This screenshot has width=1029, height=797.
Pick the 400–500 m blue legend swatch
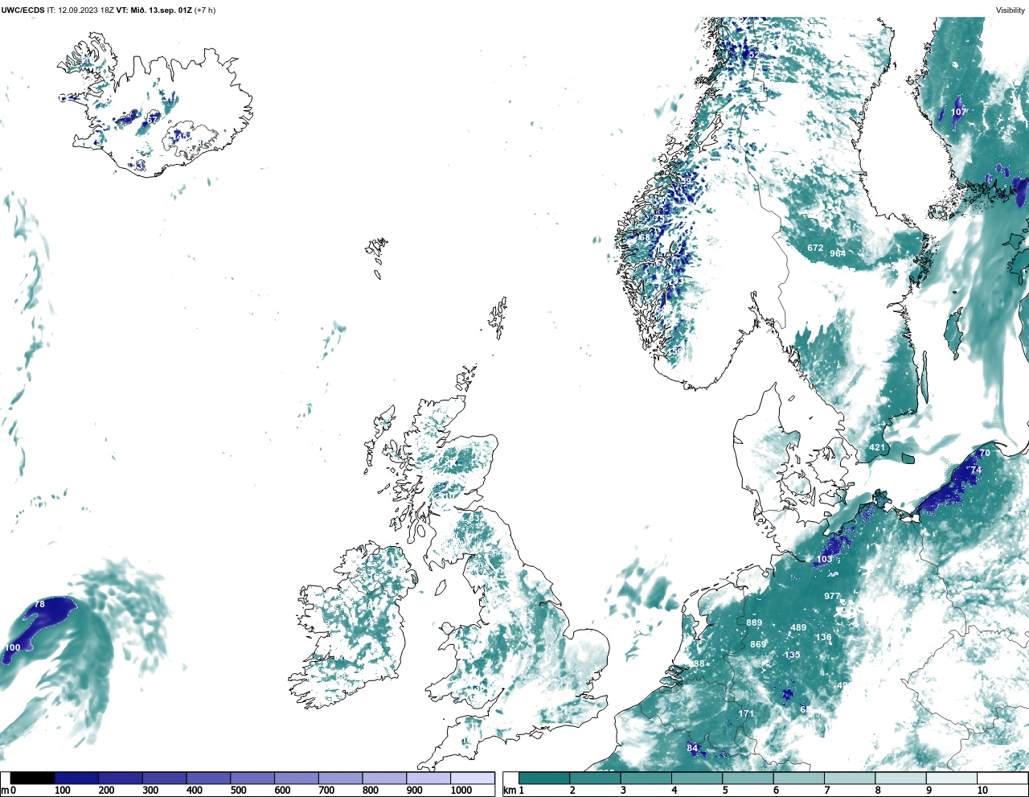coord(208,778)
